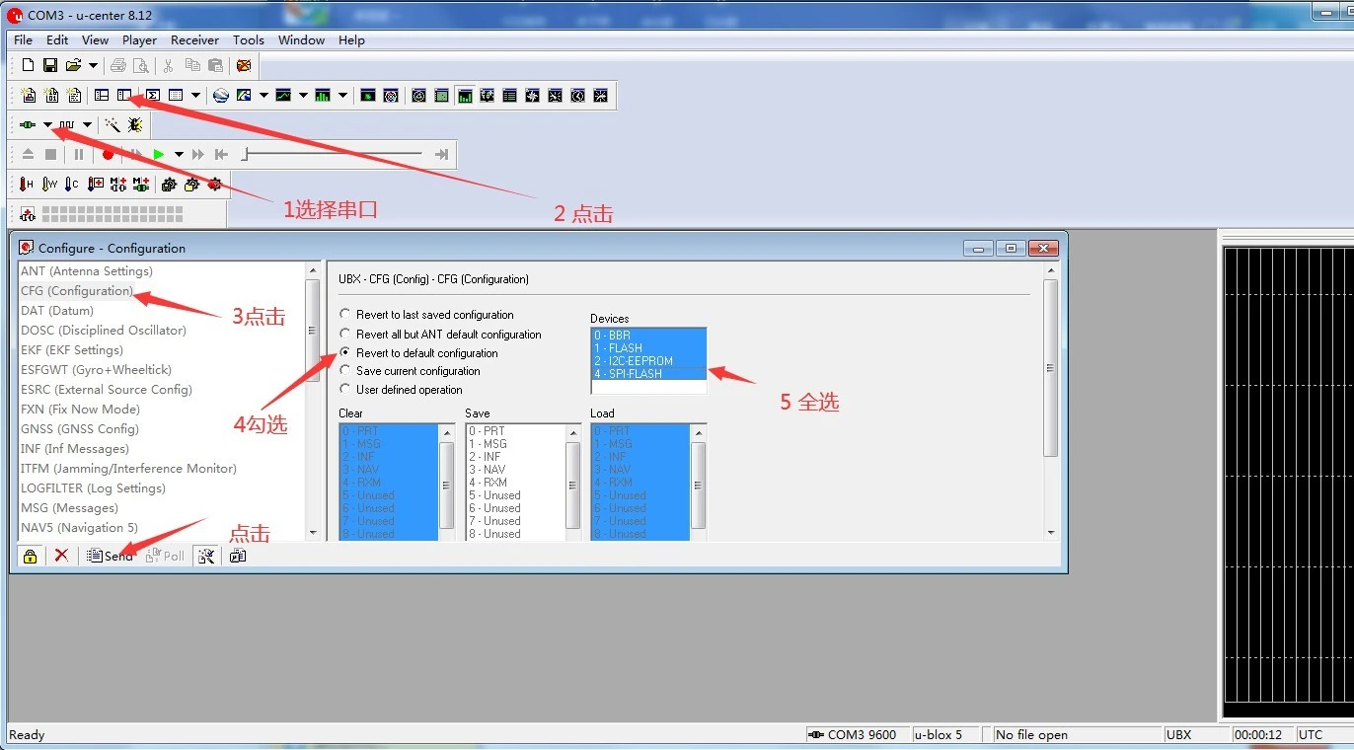Screen dimensions: 1354x750
Task: Click the table view icon
Action: point(176,96)
